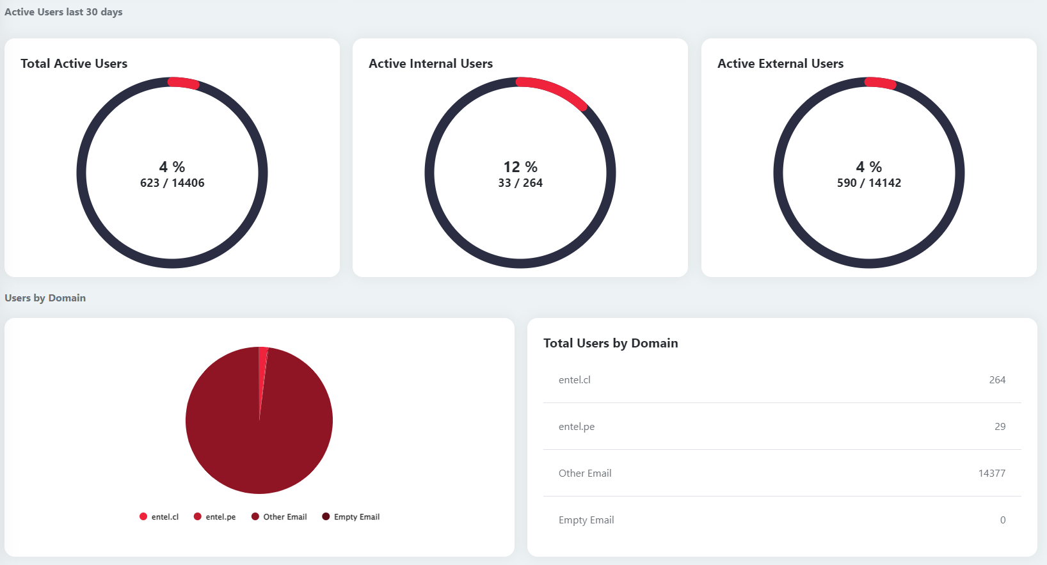Select the entel.pe row in domain table
The image size is (1047, 565).
point(782,427)
